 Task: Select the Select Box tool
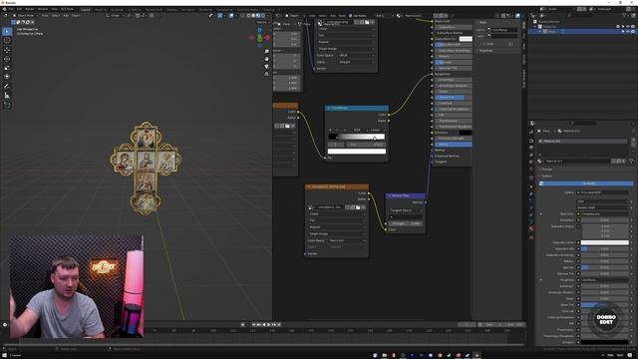pos(7,31)
